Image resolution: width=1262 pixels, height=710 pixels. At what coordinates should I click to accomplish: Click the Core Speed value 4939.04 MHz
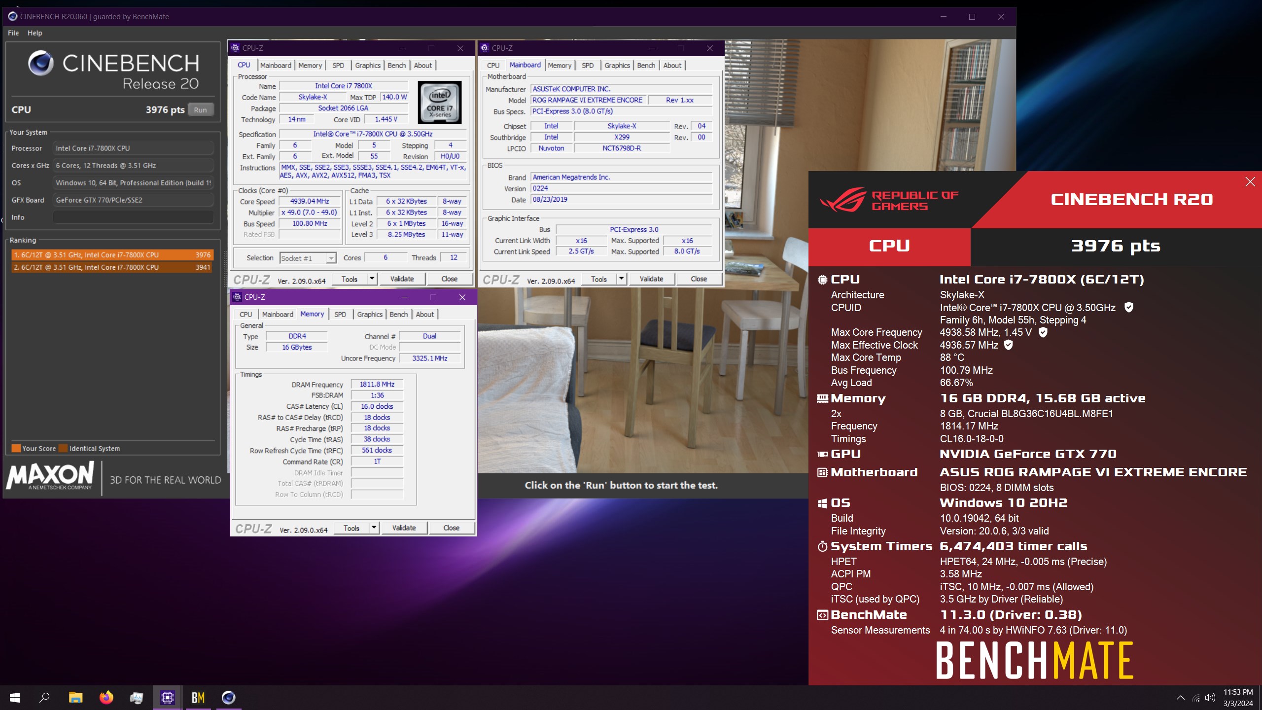[310, 201]
